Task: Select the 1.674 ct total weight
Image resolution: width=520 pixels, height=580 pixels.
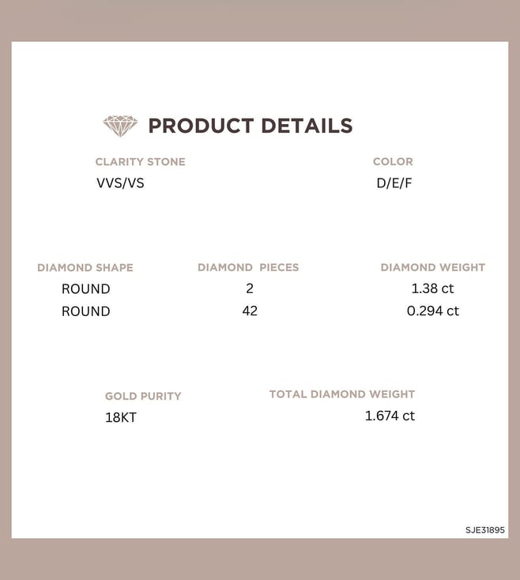Action: point(390,416)
